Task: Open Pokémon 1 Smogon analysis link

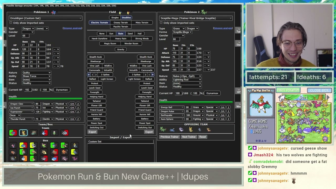Action: [72, 28]
